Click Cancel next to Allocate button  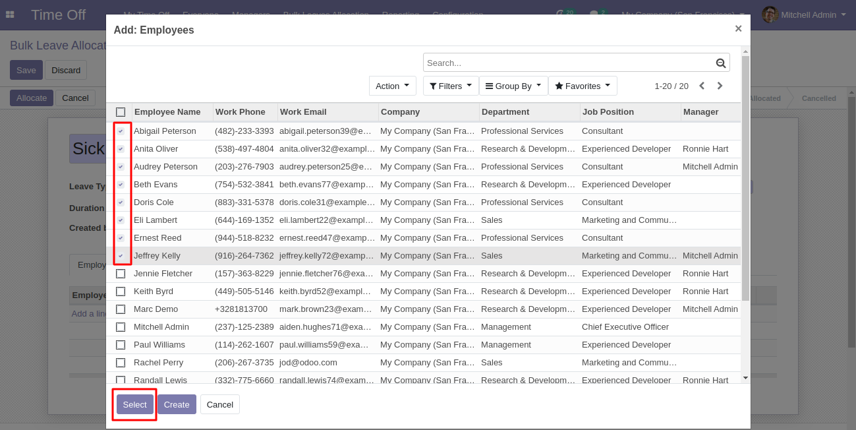[x=75, y=98]
